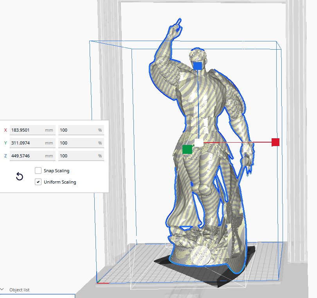
Task: Uncheck the Uniform Scaling checkbox
Action: click(38, 182)
